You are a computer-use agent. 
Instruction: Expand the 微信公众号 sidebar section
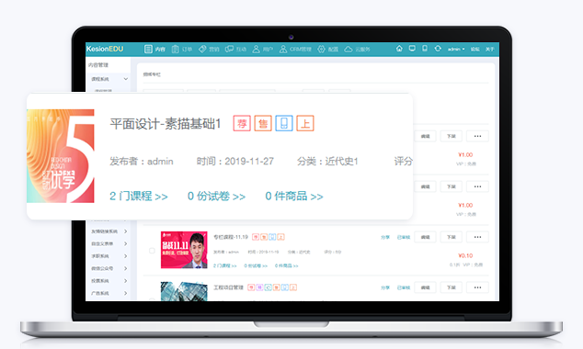point(109,268)
